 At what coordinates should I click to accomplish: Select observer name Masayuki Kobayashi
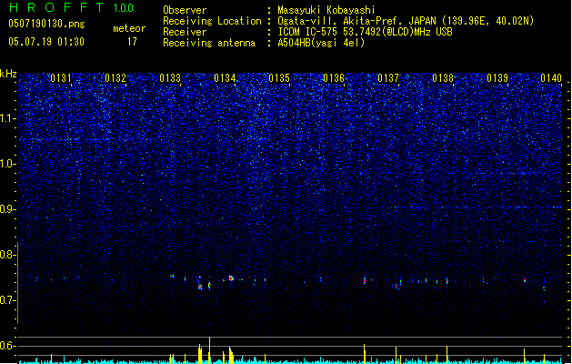(326, 10)
